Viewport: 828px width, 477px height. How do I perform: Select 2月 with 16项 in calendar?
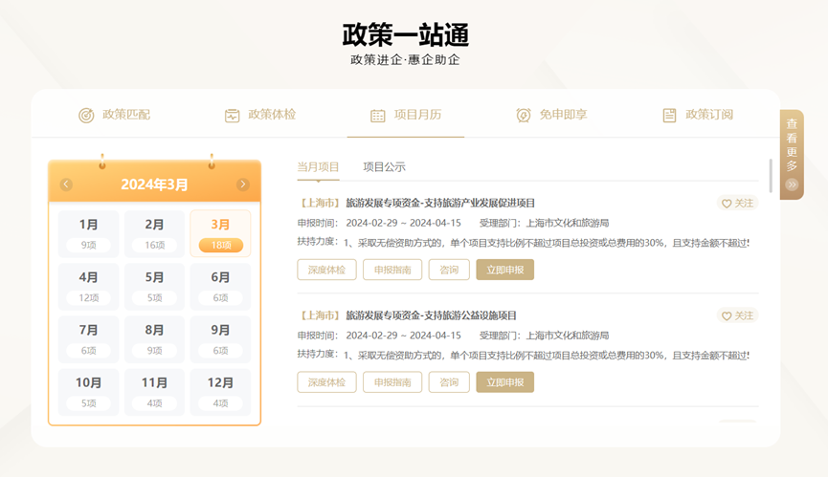pos(155,233)
